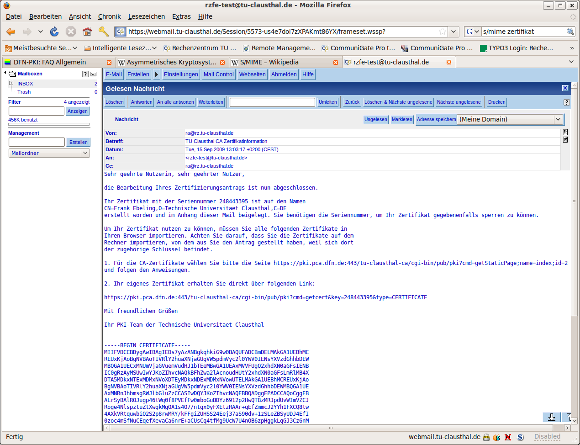
Task: Open the Mailordner dropdown
Action: click(x=49, y=153)
